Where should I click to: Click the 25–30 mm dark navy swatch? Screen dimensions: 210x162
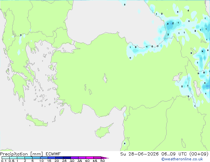67,158
